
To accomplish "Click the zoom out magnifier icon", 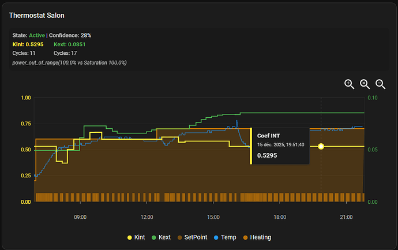I will pyautogui.click(x=380, y=84).
